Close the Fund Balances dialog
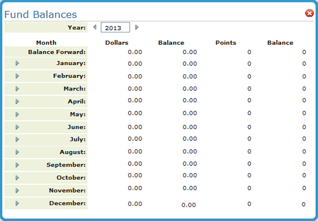This screenshot has height=221, width=318. 309,13
